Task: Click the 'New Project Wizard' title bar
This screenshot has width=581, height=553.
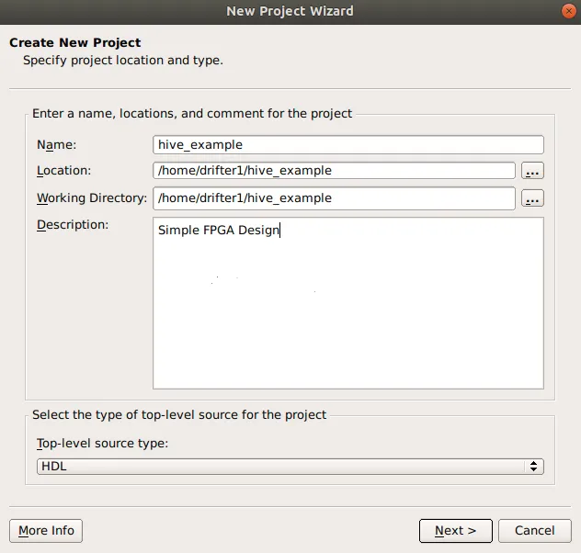Action: (290, 11)
